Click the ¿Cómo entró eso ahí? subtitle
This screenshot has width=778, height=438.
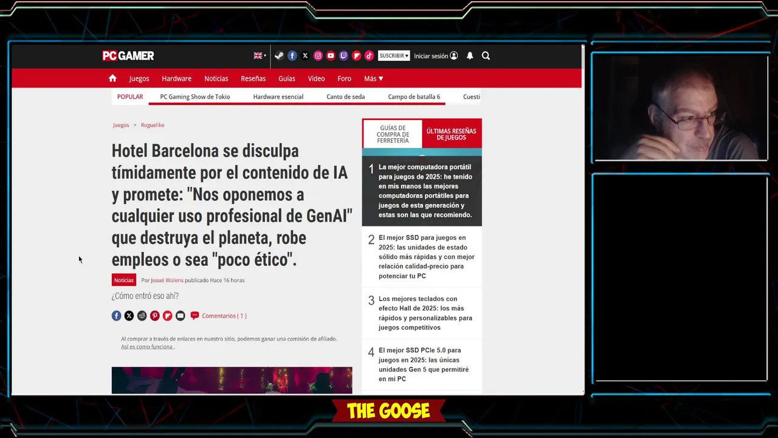pyautogui.click(x=145, y=296)
